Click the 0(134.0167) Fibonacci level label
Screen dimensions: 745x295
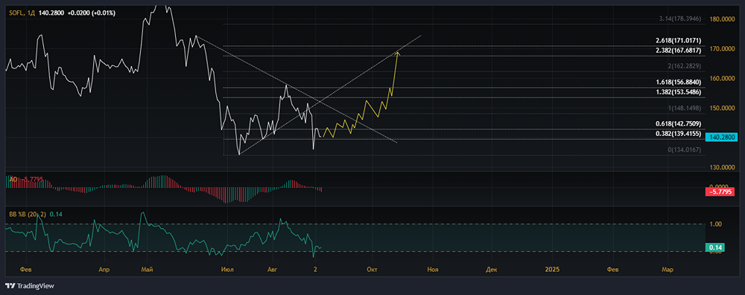click(684, 150)
